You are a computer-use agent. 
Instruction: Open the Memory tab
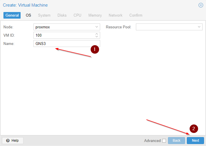tap(95, 15)
